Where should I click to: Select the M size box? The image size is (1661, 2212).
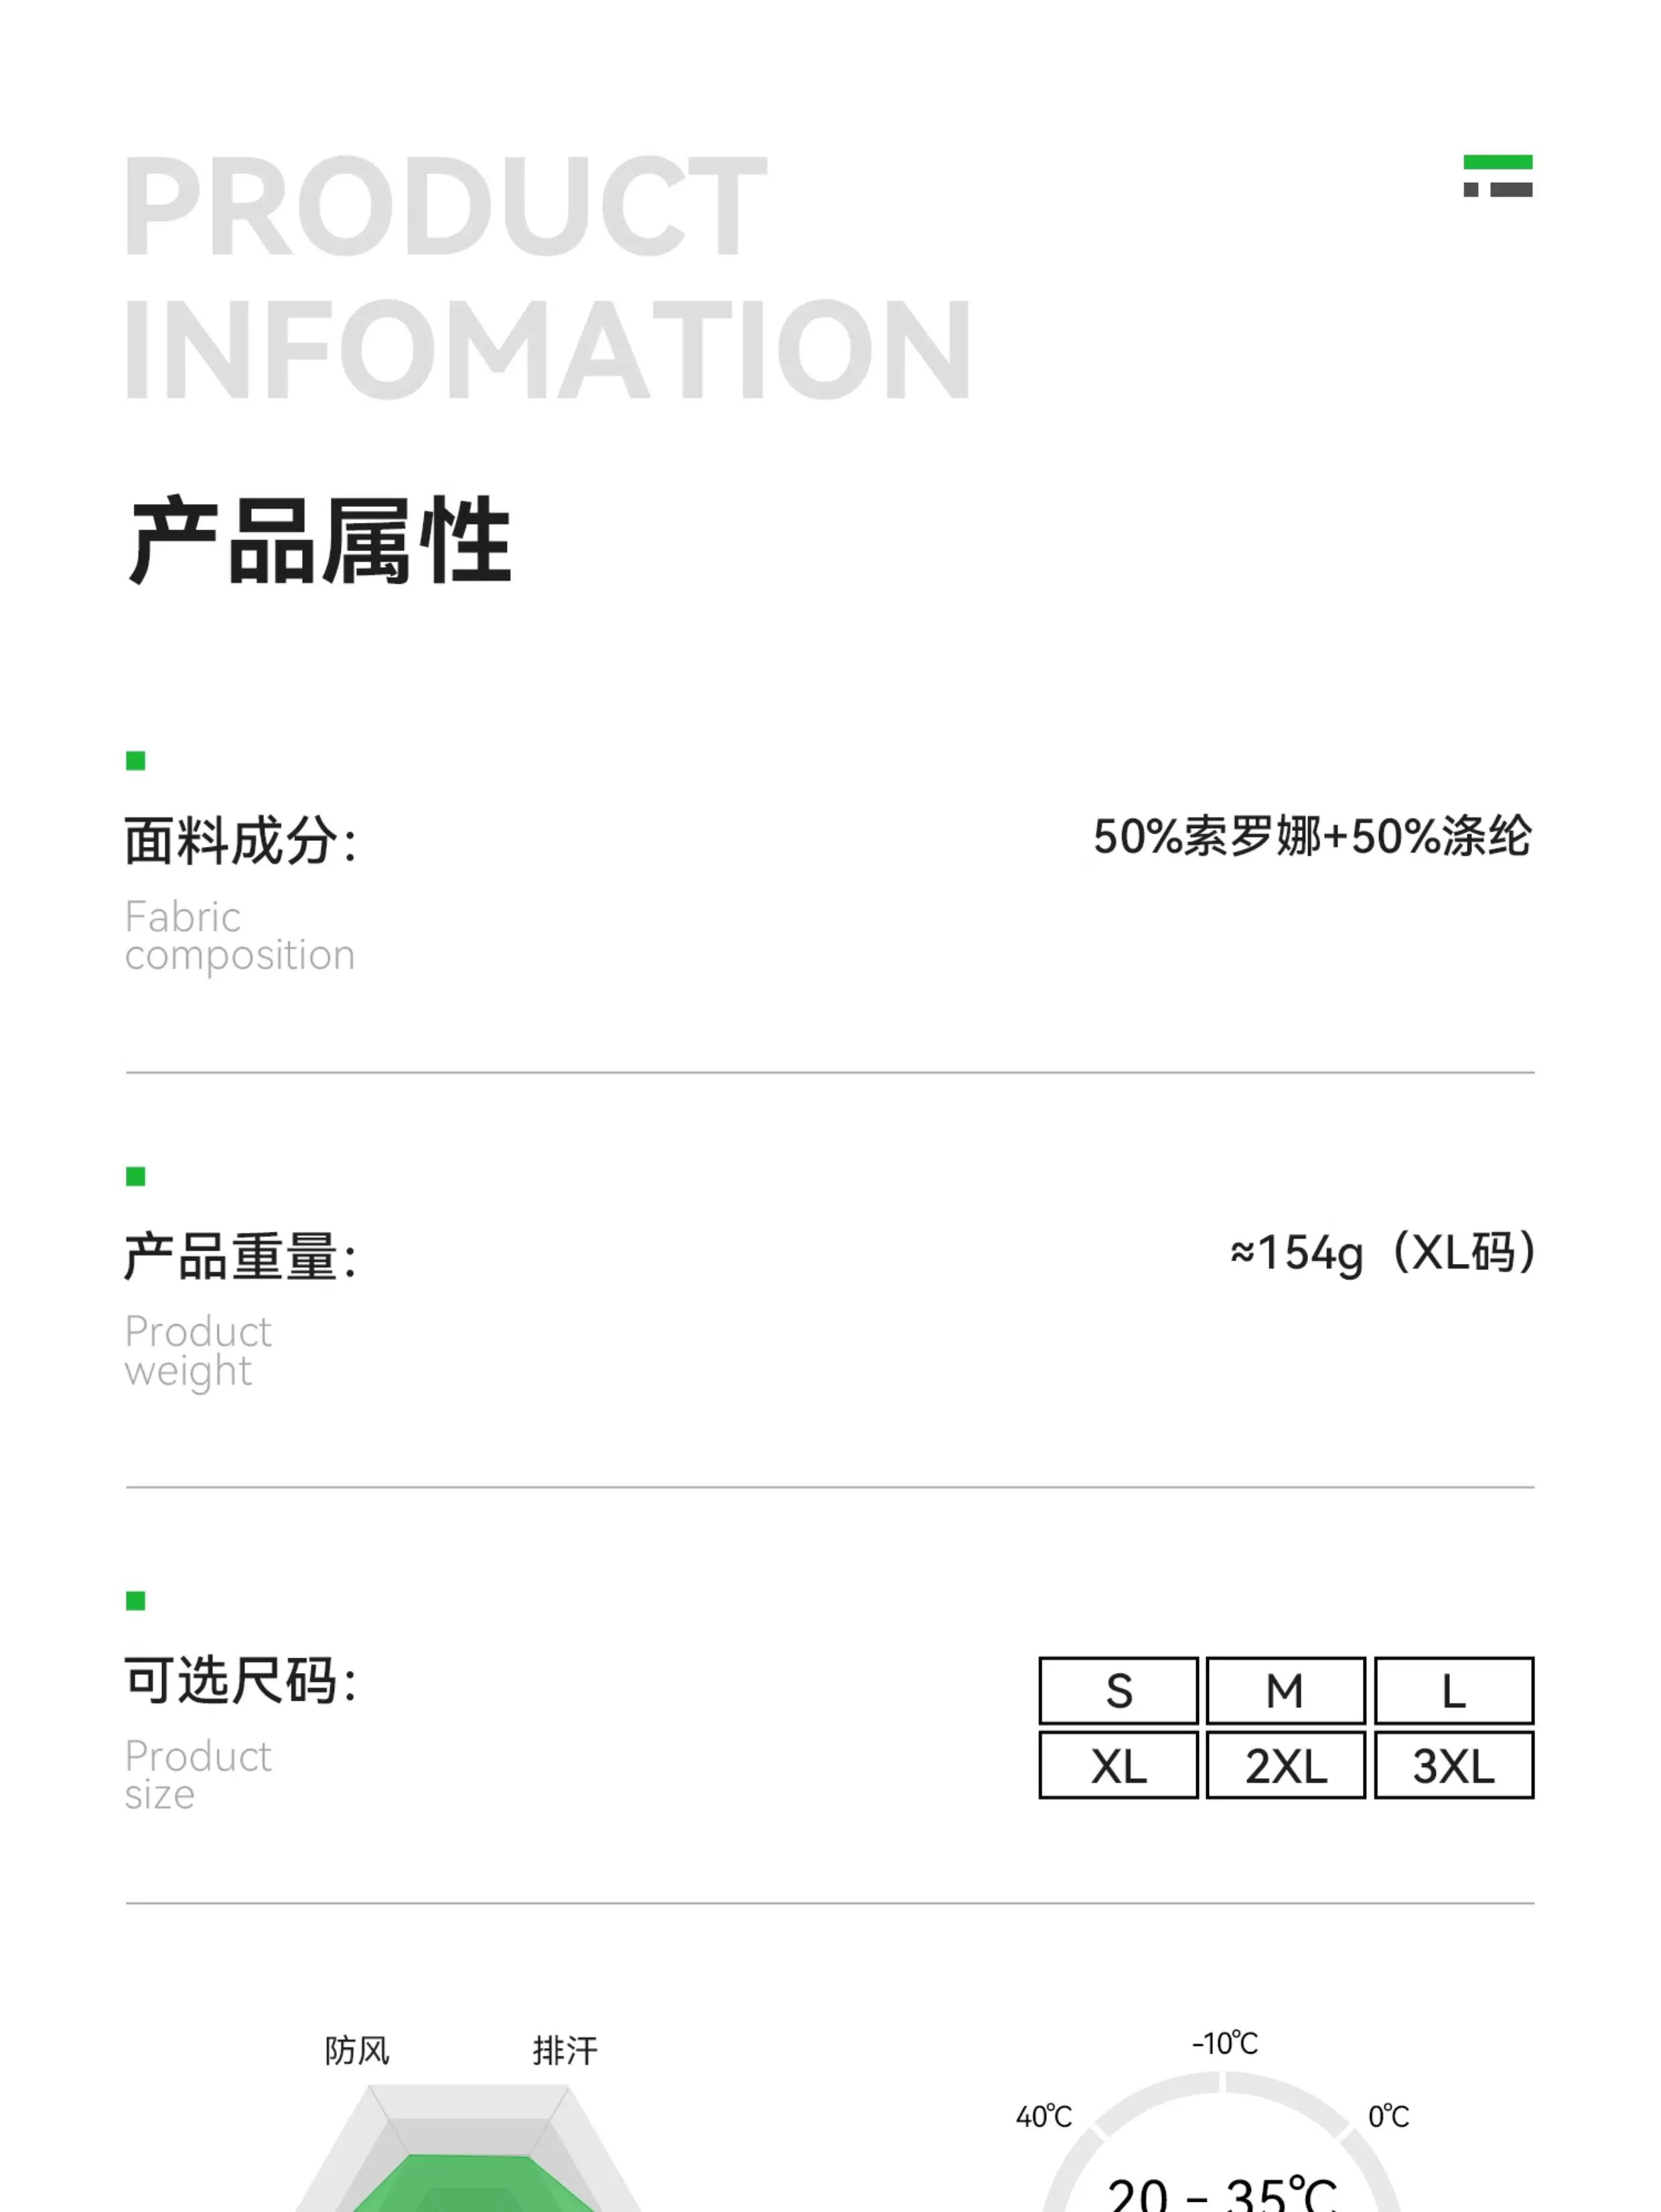click(1286, 1691)
